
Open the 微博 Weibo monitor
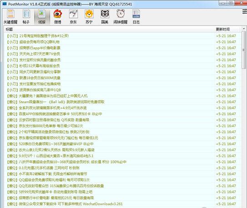point(58,16)
